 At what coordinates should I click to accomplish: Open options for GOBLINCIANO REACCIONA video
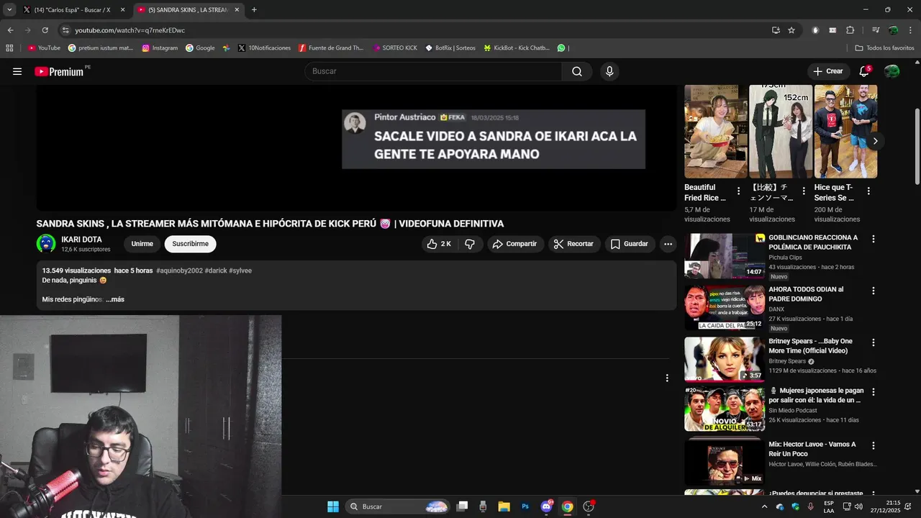pos(874,239)
